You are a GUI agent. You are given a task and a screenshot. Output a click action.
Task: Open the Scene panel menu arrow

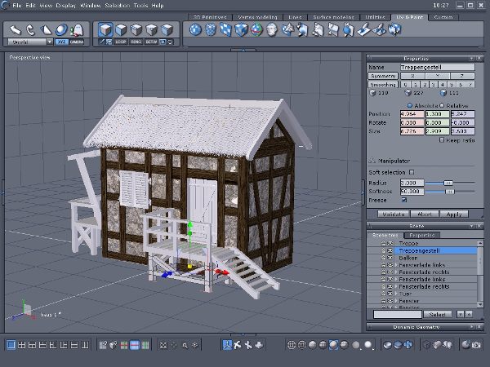point(471,226)
